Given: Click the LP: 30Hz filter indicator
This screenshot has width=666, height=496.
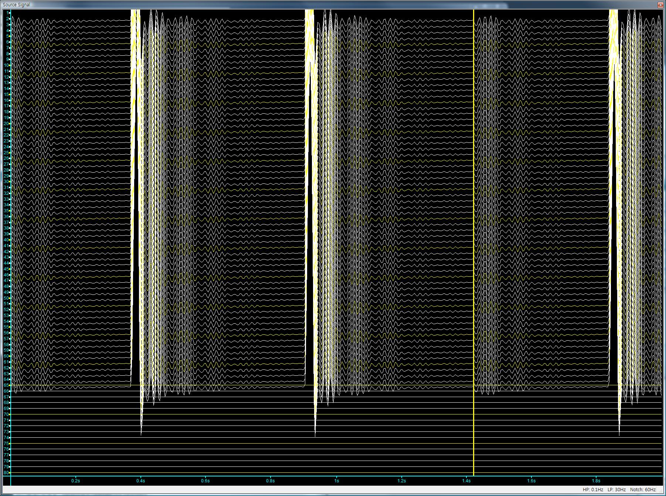Looking at the screenshot, I should click(x=616, y=490).
